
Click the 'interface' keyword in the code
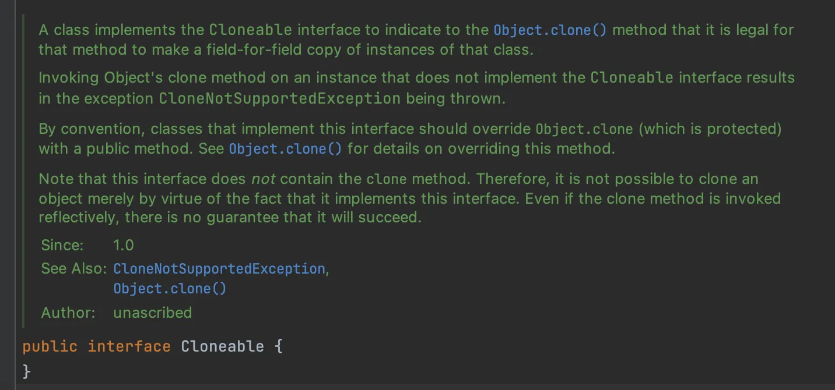(129, 346)
